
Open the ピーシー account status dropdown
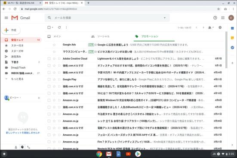tap(20, 98)
